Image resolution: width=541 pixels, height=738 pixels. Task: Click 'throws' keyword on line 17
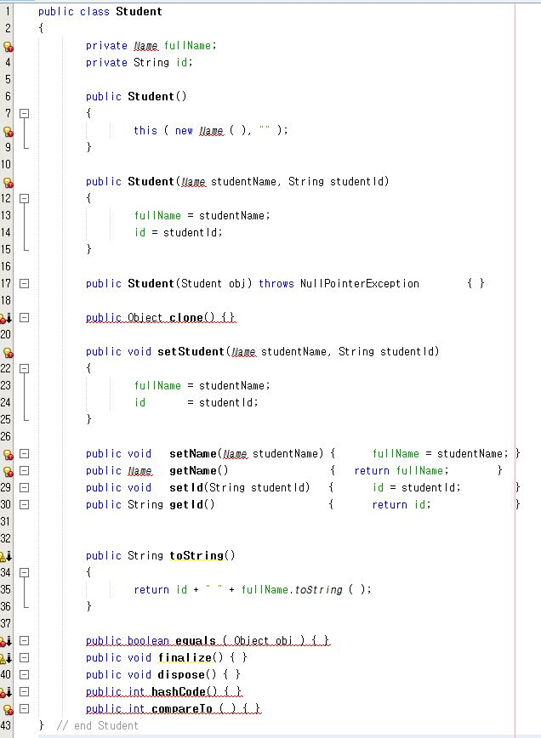[x=276, y=283]
